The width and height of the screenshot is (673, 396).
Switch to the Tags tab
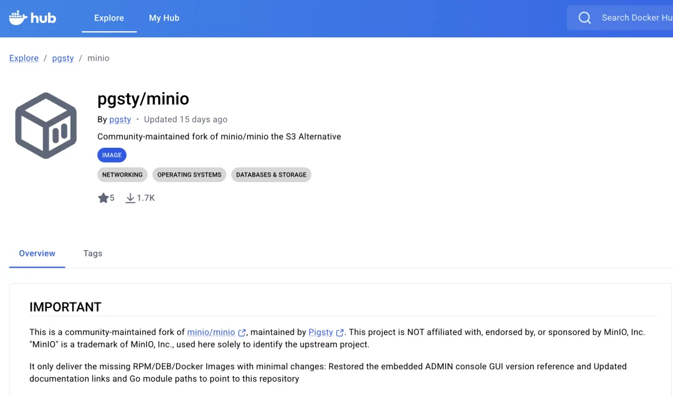[x=93, y=253]
